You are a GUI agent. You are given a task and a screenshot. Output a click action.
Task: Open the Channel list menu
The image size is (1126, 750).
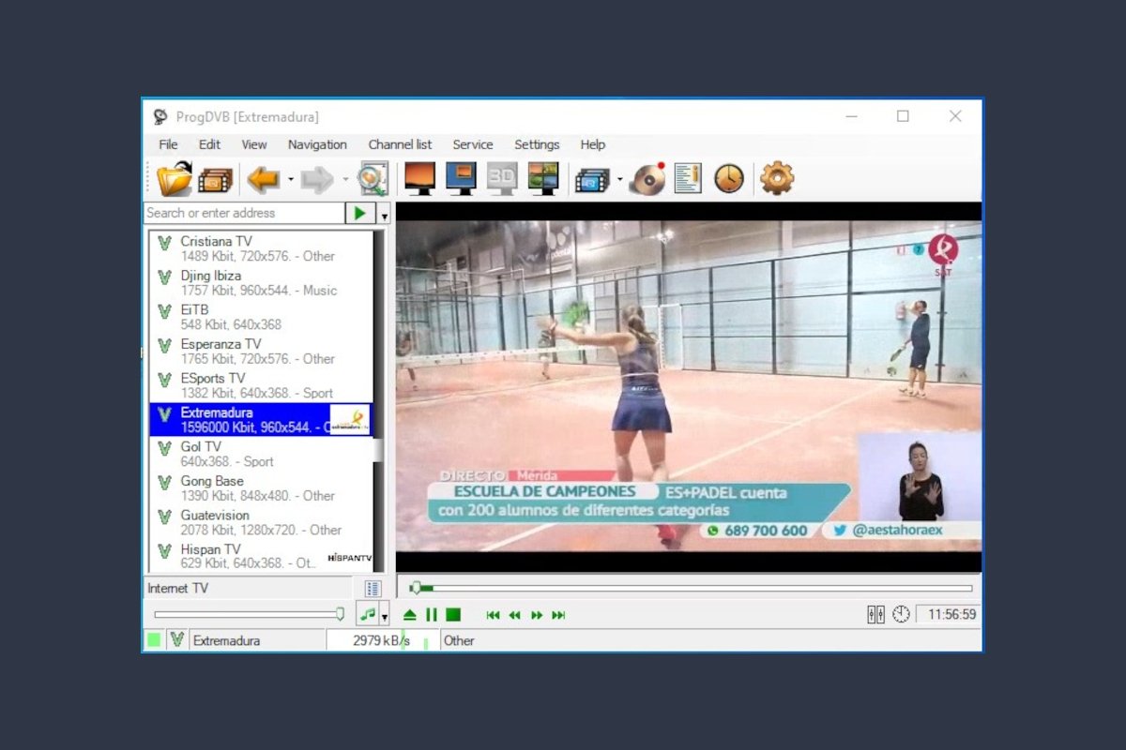coord(400,144)
